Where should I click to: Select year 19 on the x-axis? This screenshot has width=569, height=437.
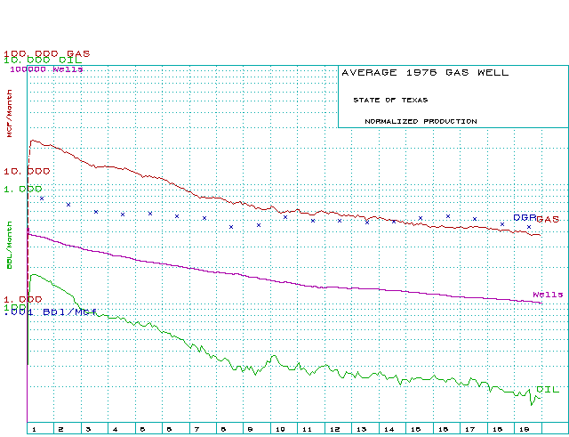[x=525, y=429]
